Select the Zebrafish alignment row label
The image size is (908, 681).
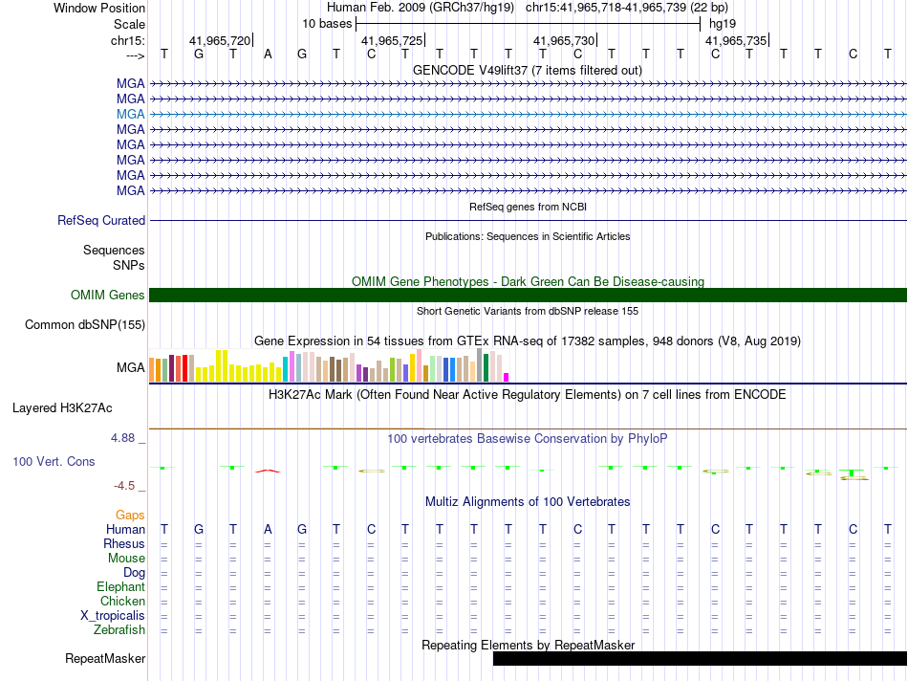click(119, 630)
